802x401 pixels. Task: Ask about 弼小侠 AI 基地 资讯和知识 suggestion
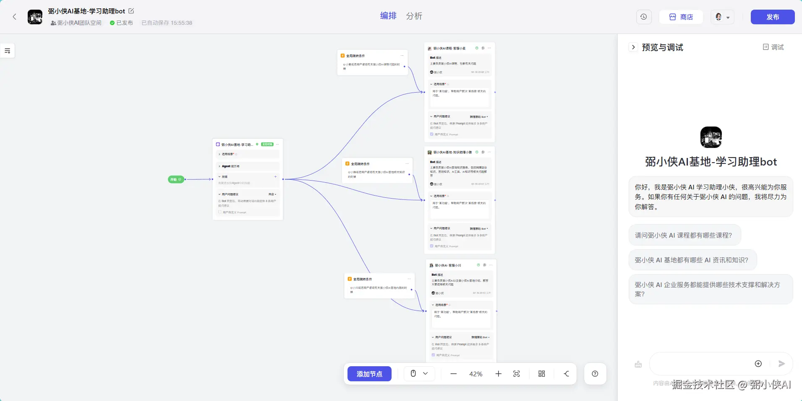click(x=692, y=260)
